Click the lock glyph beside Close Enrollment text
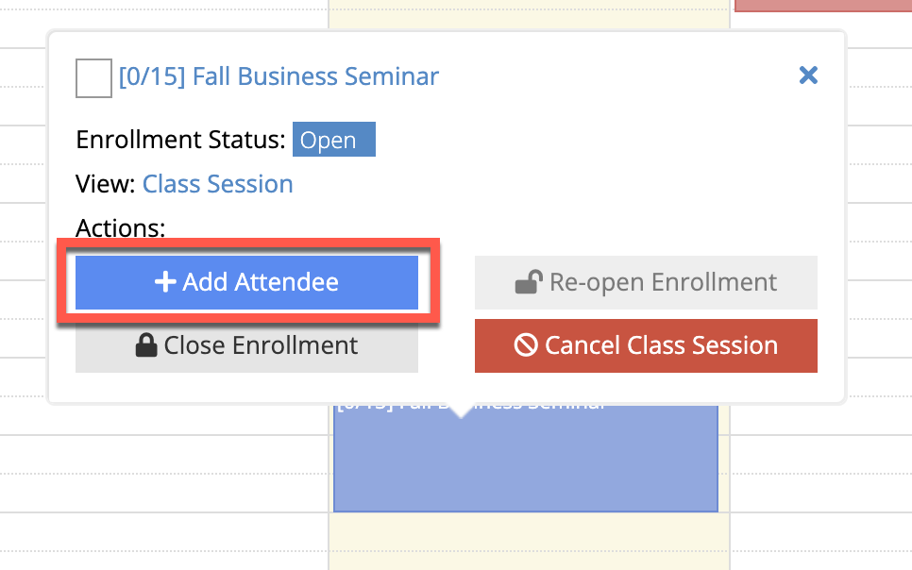Viewport: 912px width, 570px height. point(147,345)
